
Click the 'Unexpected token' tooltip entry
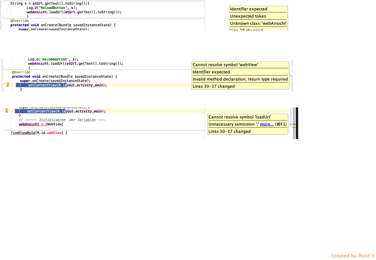click(x=248, y=16)
